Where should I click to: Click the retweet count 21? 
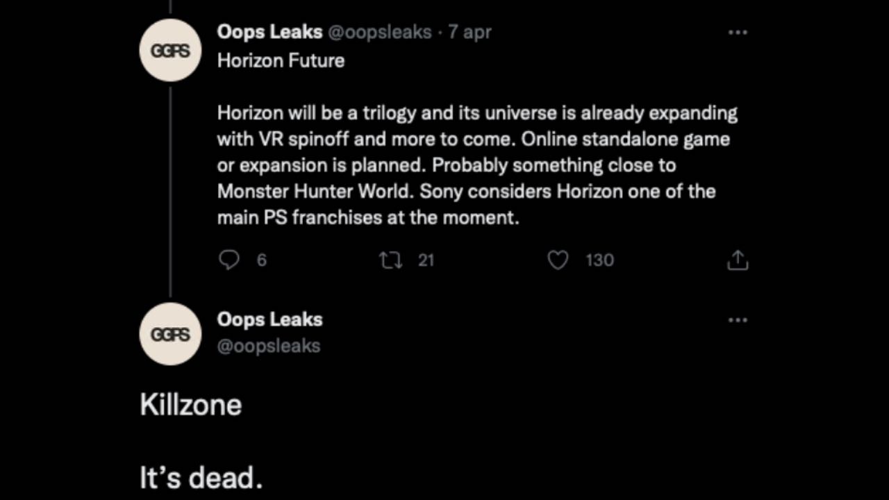426,260
